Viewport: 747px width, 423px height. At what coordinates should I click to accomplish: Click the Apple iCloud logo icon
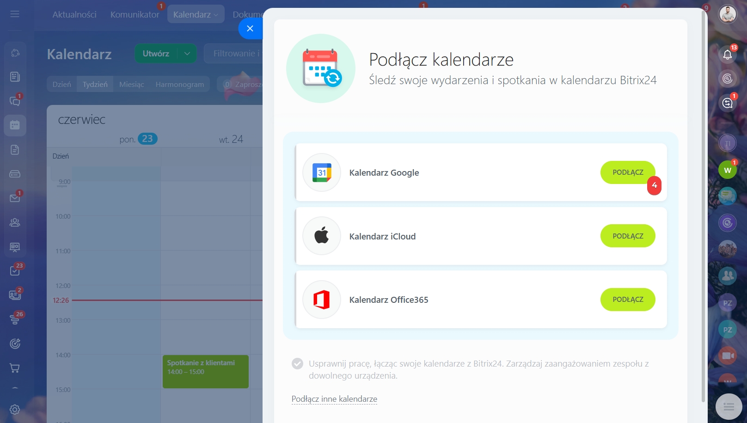tap(322, 236)
